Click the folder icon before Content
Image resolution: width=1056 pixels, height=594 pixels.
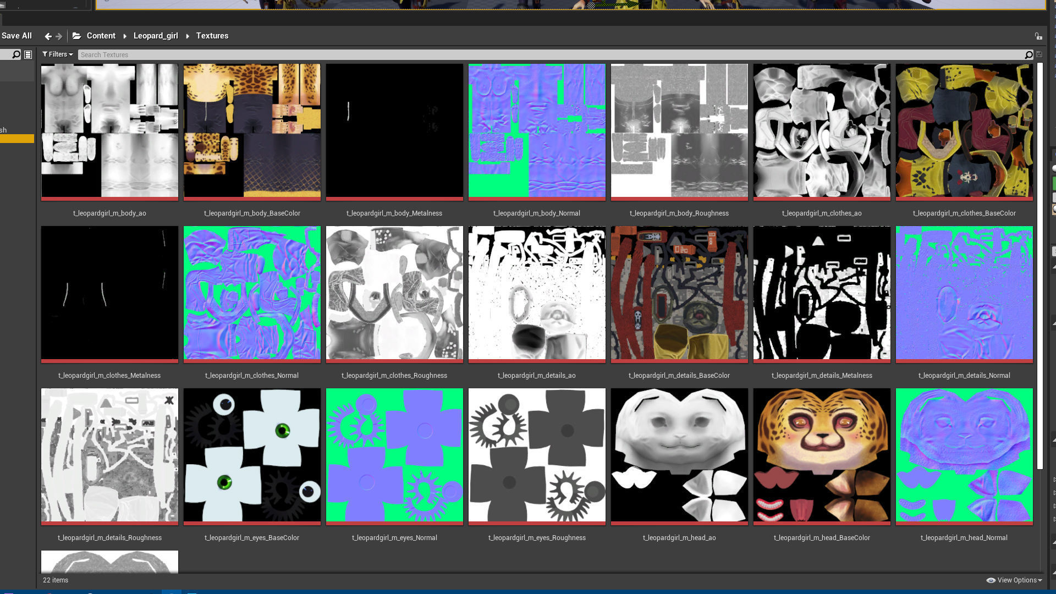tap(76, 36)
